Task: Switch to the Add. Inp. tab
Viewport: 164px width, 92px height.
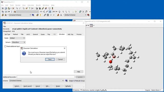Action: click(70, 34)
